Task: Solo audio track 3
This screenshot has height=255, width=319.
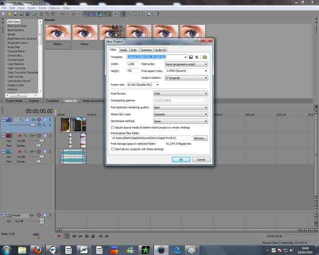Action: pos(50,151)
